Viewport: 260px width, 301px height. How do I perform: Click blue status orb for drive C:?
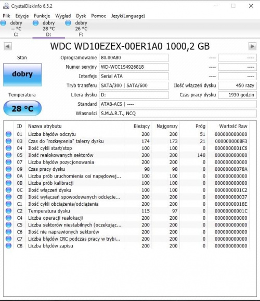click(x=3, y=23)
